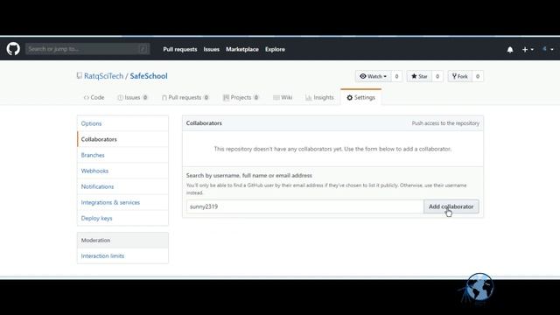Click the Search by username label
The image size is (560, 315).
click(248, 175)
